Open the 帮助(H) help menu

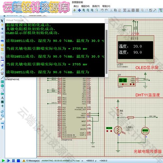(x=106, y=6)
